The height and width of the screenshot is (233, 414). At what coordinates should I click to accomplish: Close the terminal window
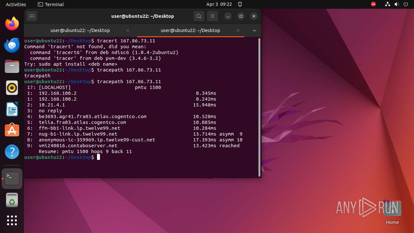pos(254,16)
